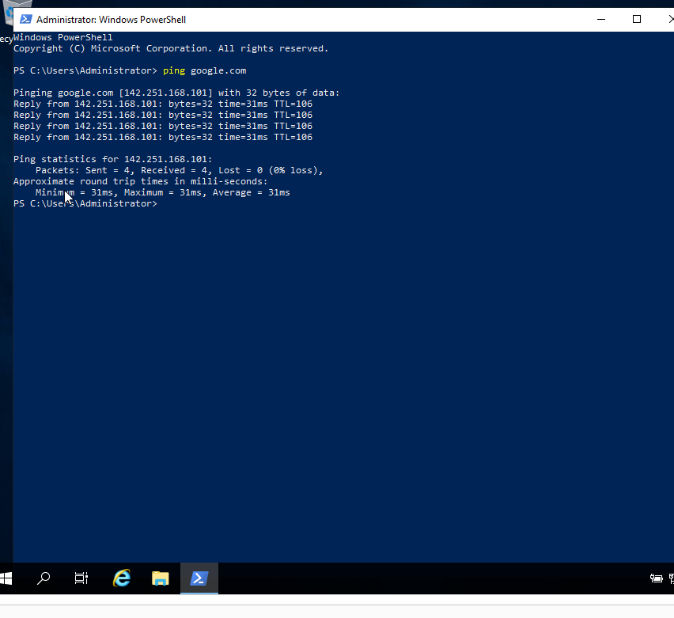Screen dimensions: 674x618
Task: Check the battery power tray icon
Action: tap(656, 578)
